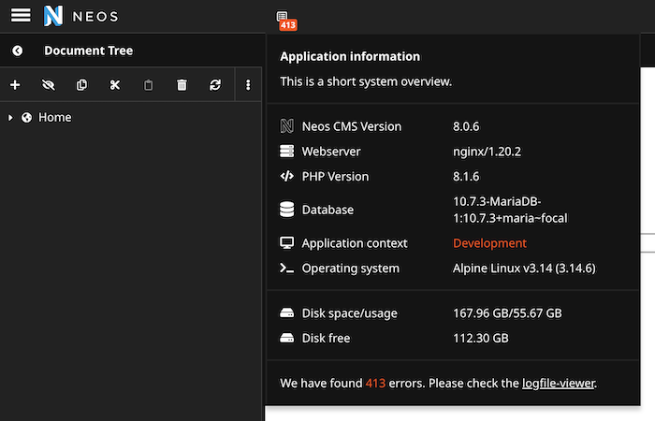Toggle hide/show selected document

[x=49, y=85]
